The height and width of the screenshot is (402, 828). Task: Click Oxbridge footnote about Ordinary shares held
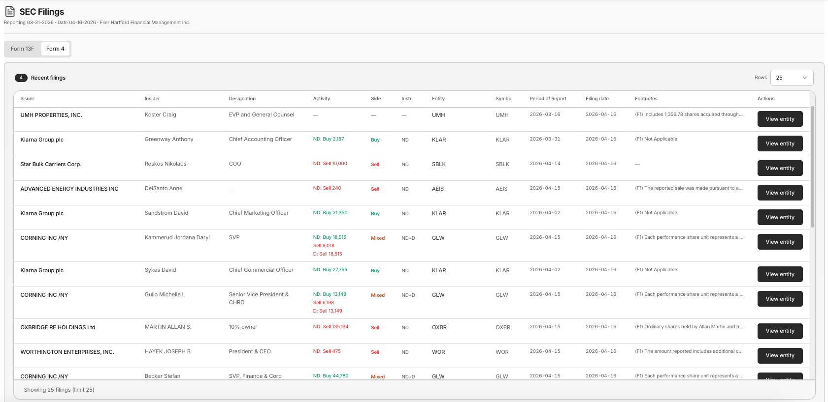coord(689,327)
